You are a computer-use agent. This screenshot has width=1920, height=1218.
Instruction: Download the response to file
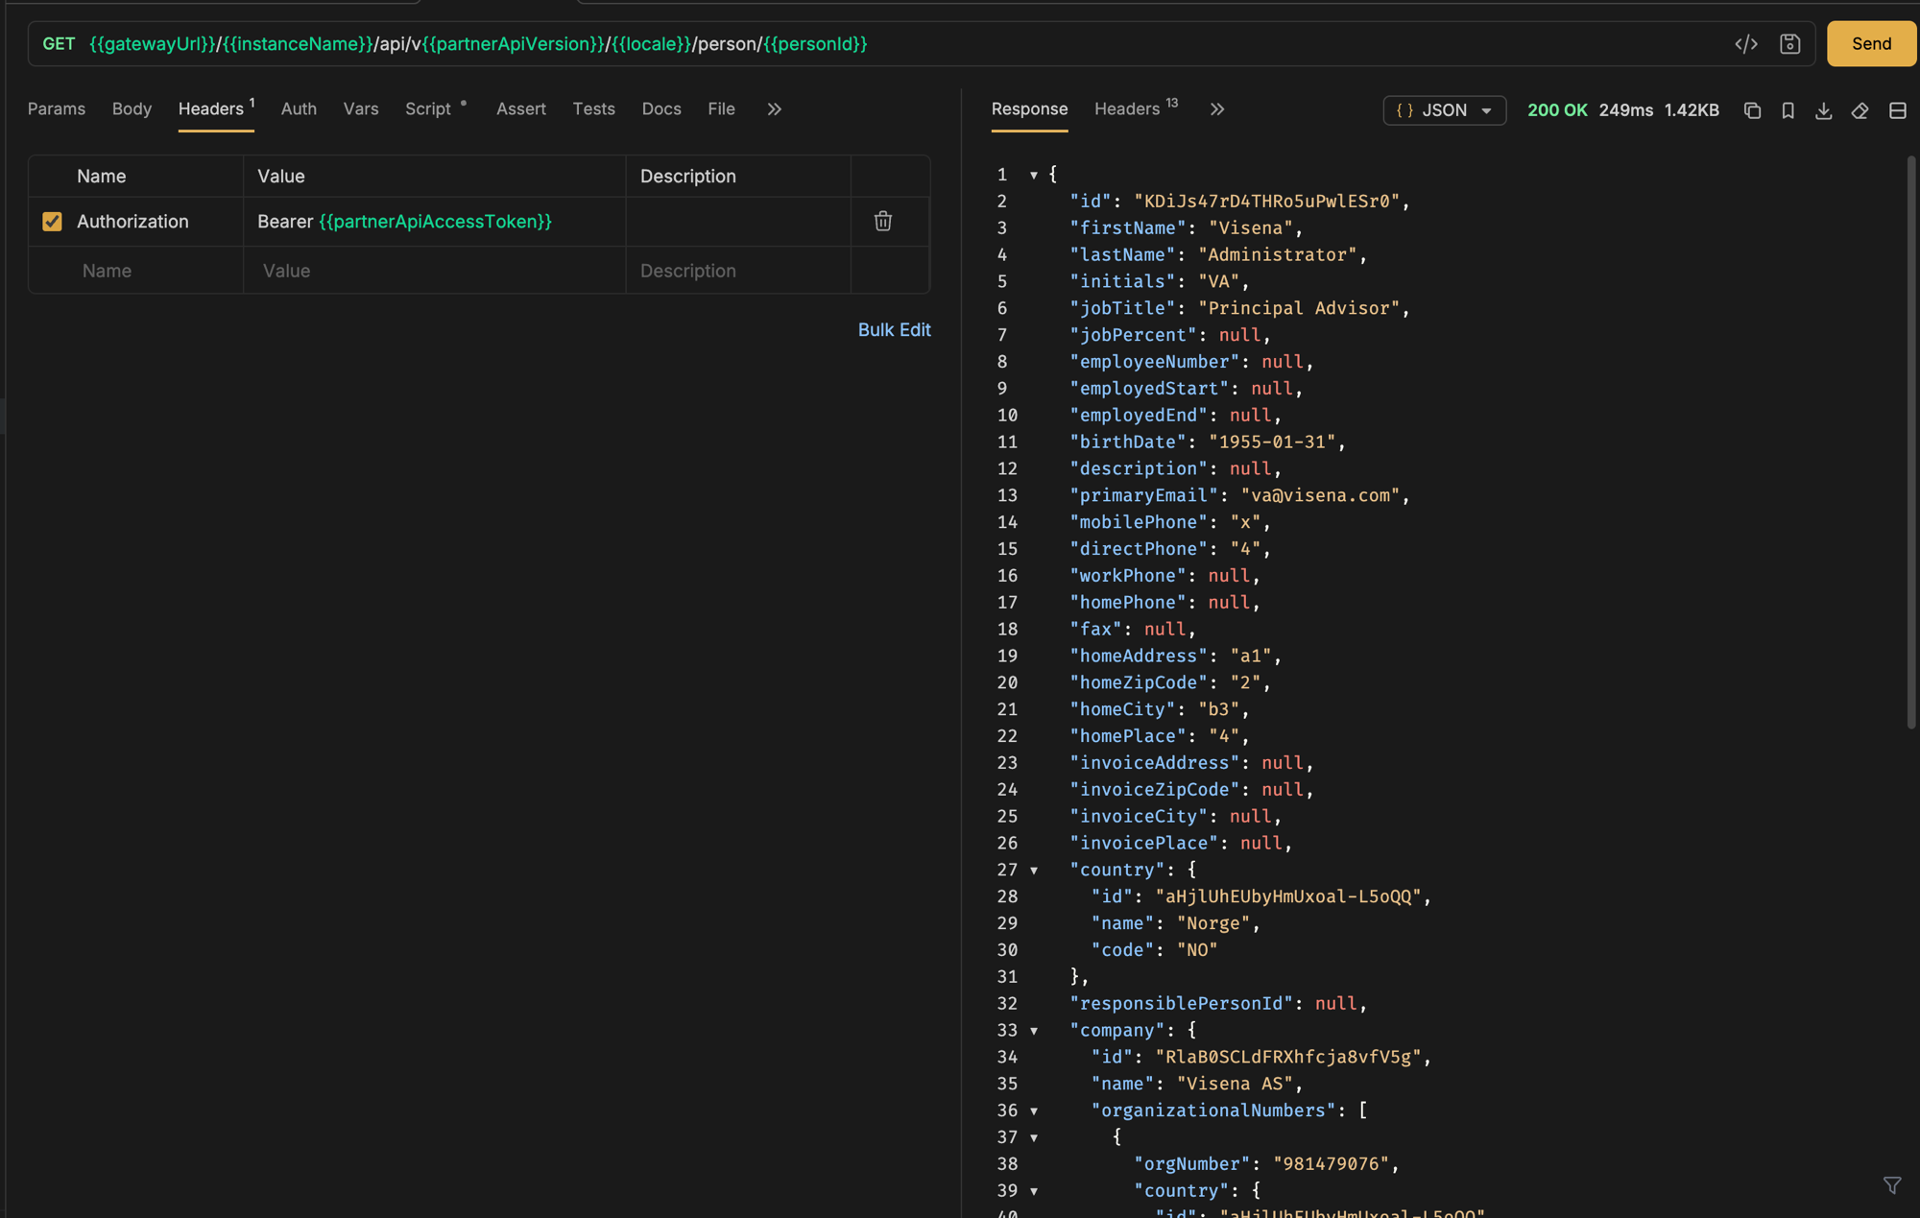1823,110
